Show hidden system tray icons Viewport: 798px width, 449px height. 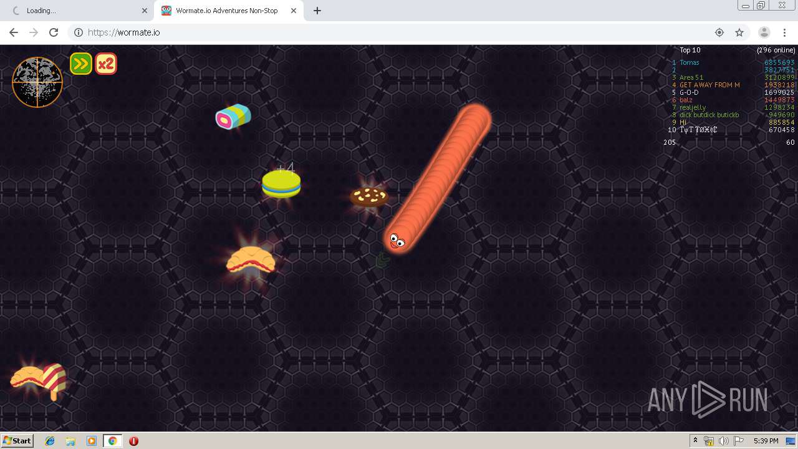(x=695, y=441)
